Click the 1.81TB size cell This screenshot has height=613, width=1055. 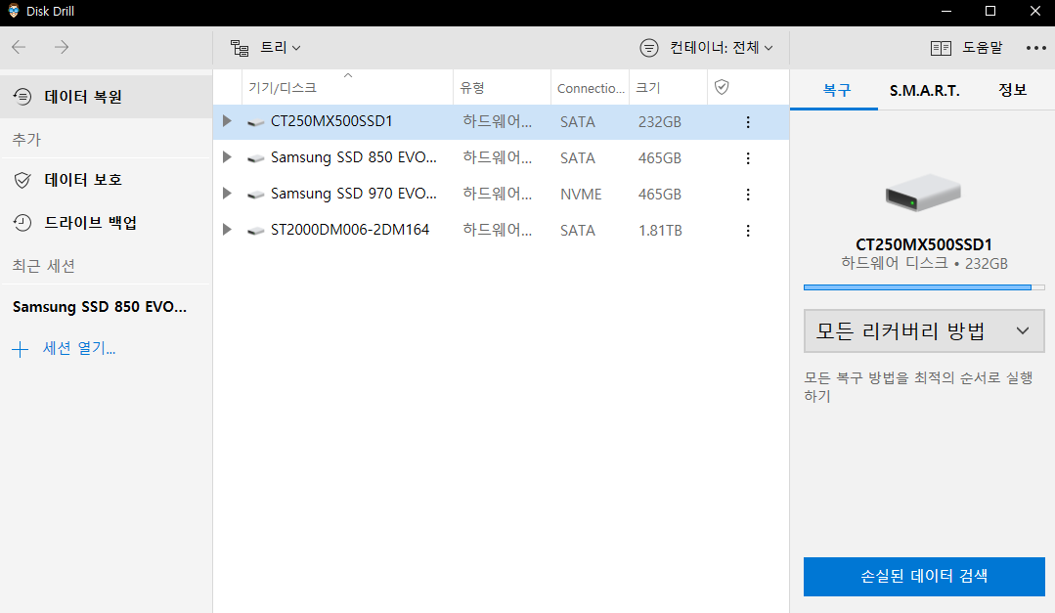click(x=660, y=231)
